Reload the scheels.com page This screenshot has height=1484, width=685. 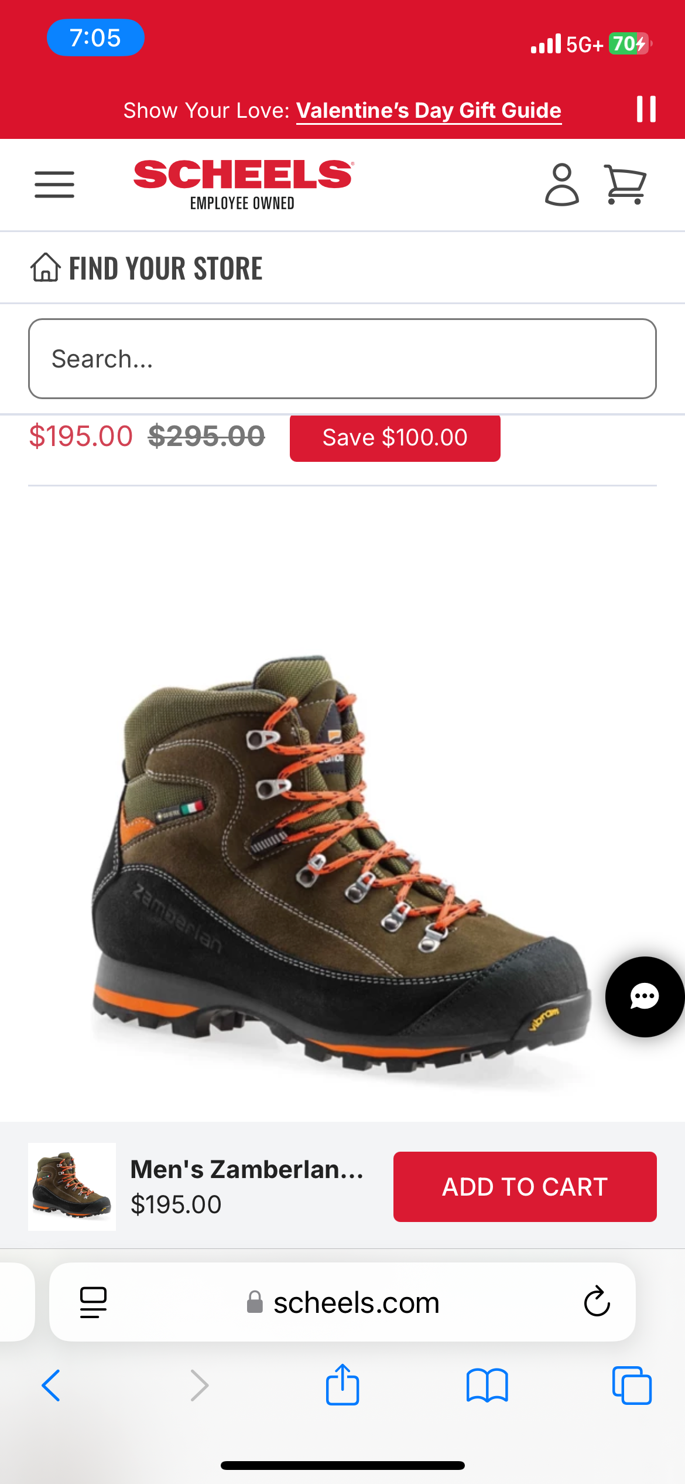597,1302
